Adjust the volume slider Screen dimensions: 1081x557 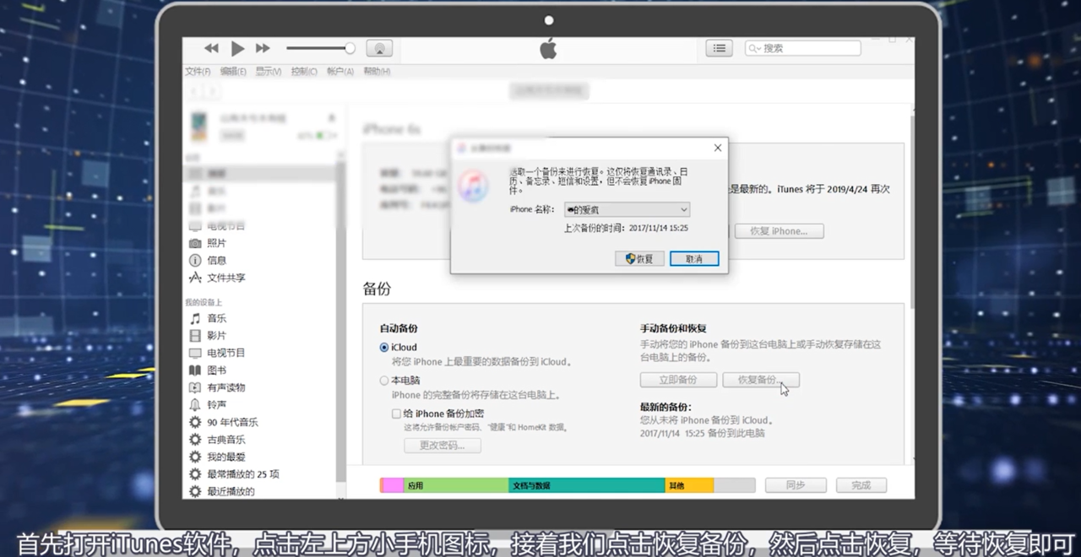pos(320,49)
